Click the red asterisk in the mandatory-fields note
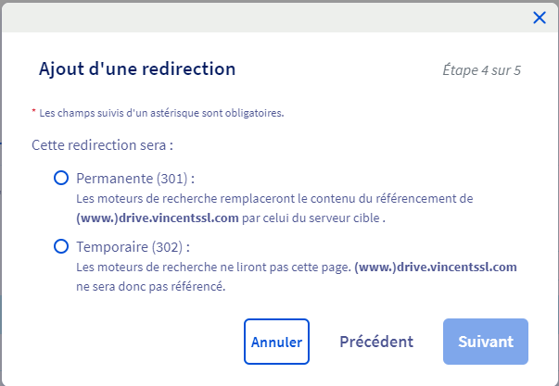The height and width of the screenshot is (386, 559). 33,113
